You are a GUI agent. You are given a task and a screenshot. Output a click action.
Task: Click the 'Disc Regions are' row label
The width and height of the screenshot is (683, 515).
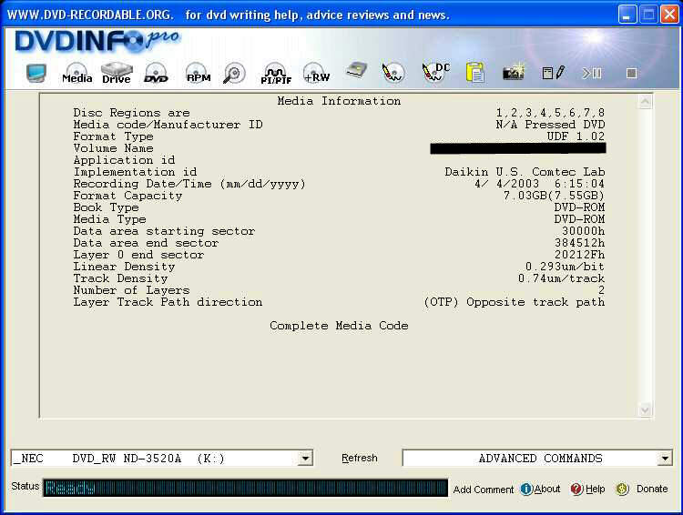pyautogui.click(x=131, y=113)
